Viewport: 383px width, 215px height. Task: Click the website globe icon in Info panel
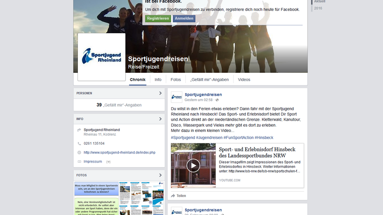[x=79, y=153]
